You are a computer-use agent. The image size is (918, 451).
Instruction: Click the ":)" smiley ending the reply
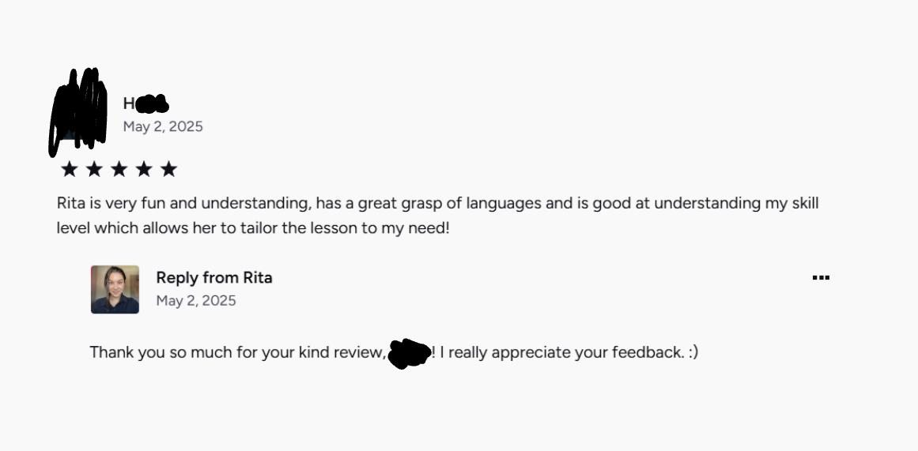tap(693, 352)
